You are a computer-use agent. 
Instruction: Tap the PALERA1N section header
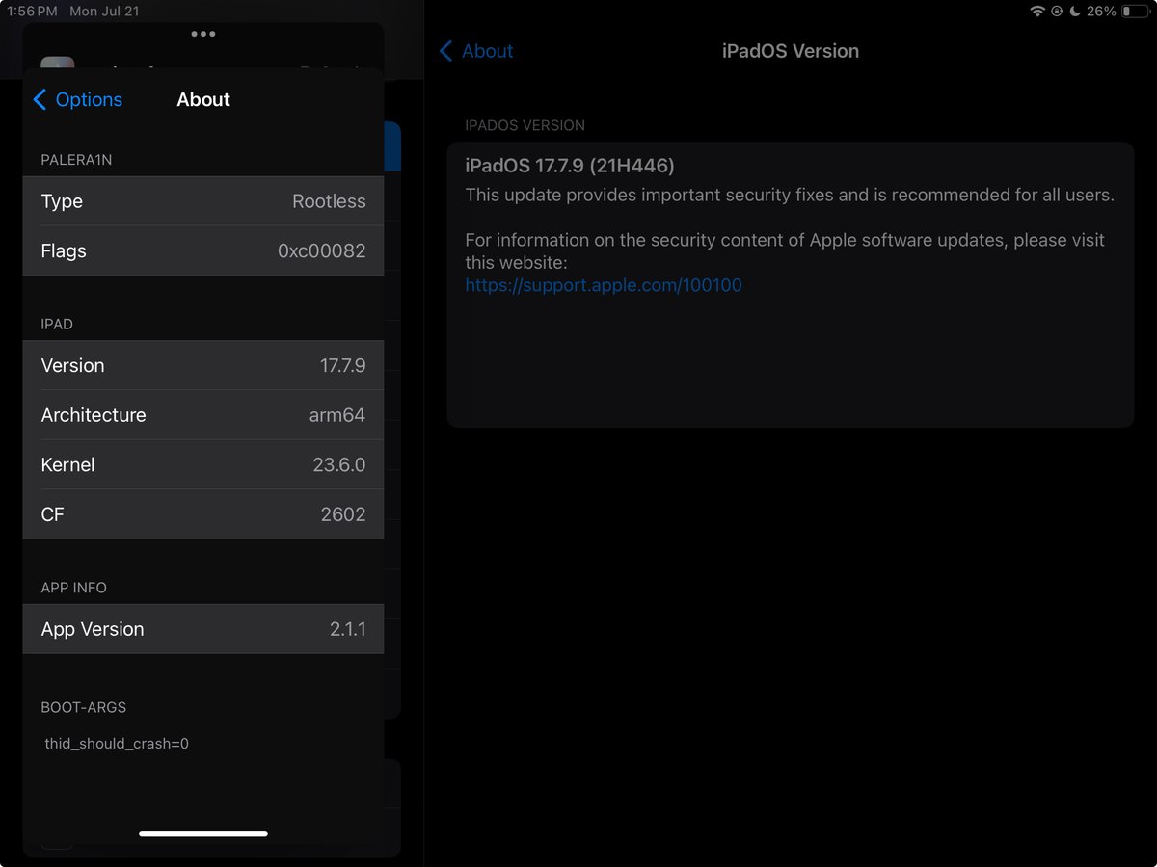[76, 160]
